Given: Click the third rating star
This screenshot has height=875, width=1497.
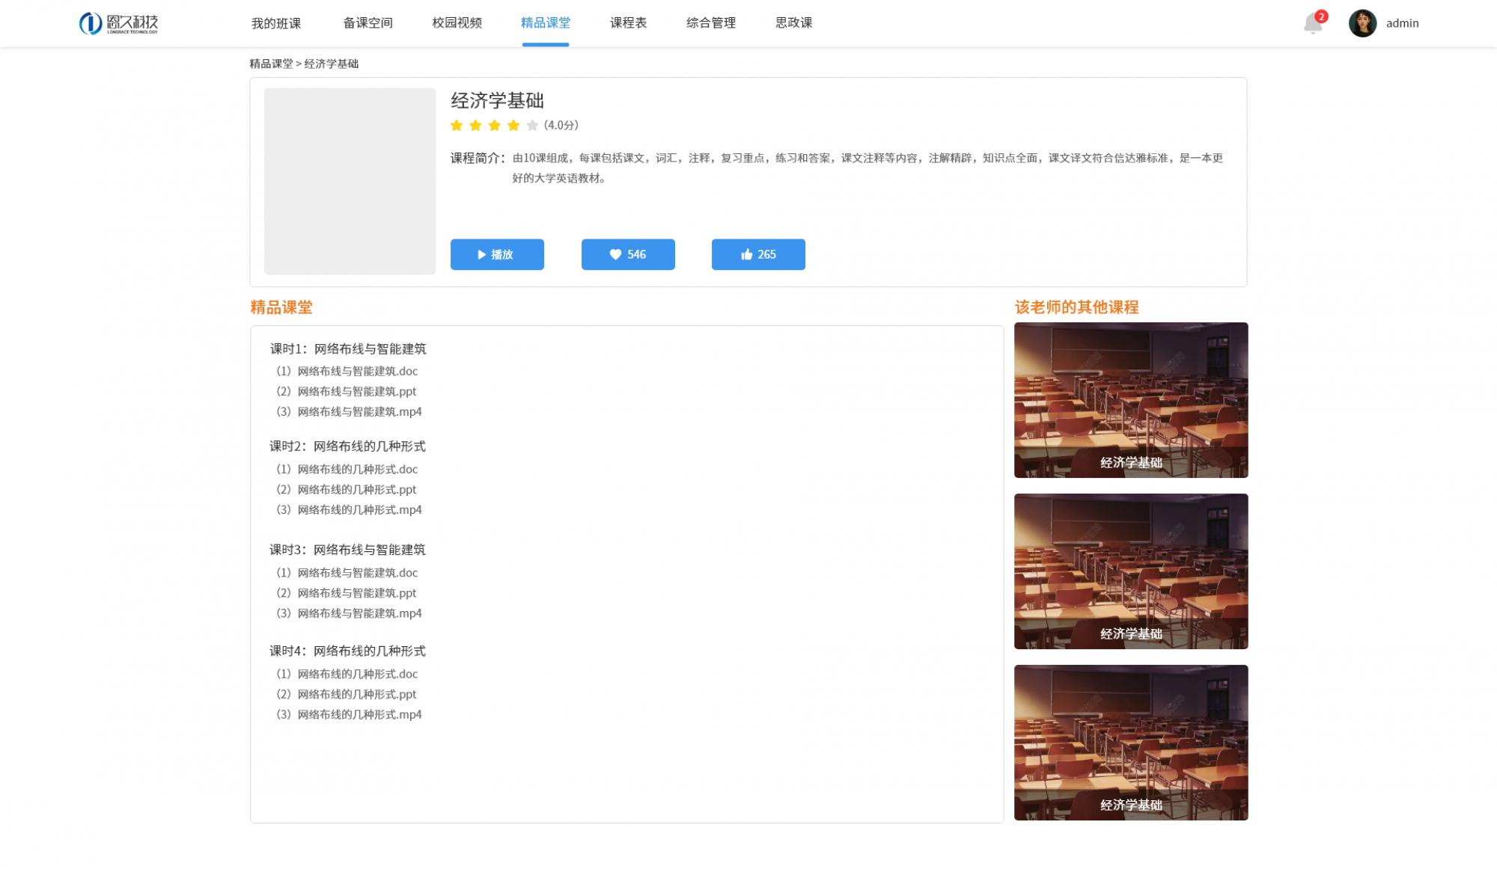Looking at the screenshot, I should (x=494, y=125).
